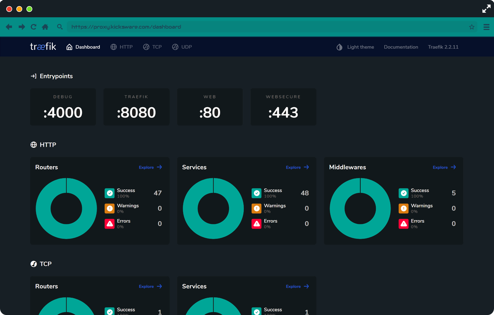Open the Dashboard tab

[83, 47]
